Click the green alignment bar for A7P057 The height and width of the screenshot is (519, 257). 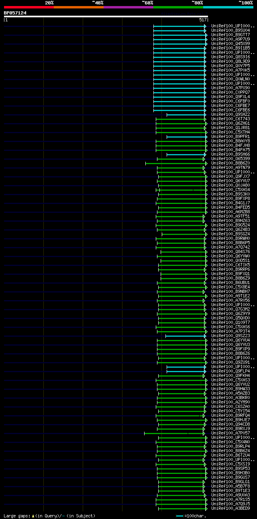click(175, 433)
